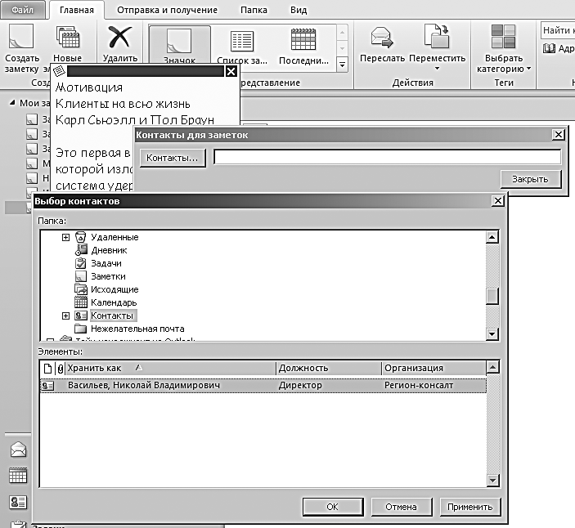Open Выбрать категорию color squares

(x=504, y=37)
